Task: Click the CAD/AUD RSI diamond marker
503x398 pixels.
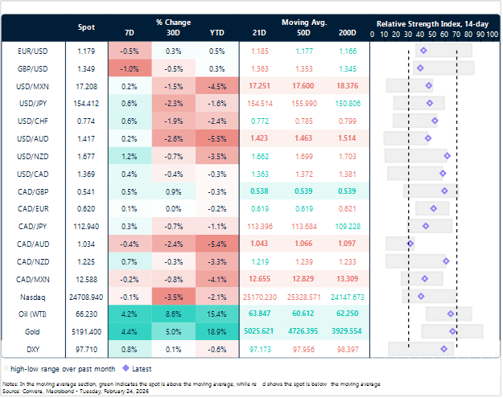Action: [x=410, y=243]
